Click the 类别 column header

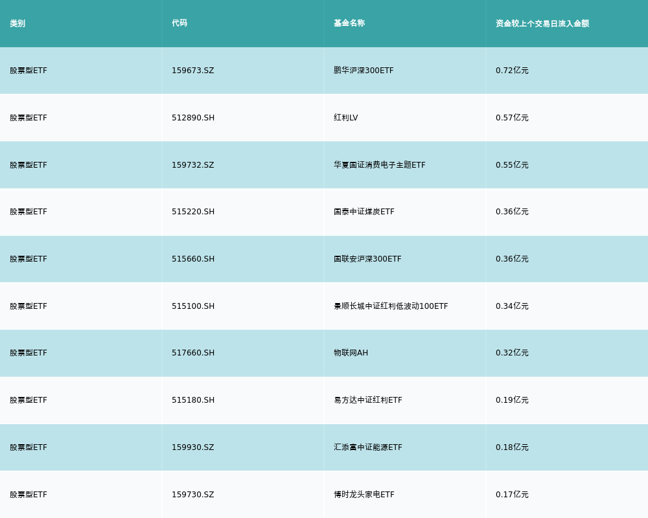[17, 23]
